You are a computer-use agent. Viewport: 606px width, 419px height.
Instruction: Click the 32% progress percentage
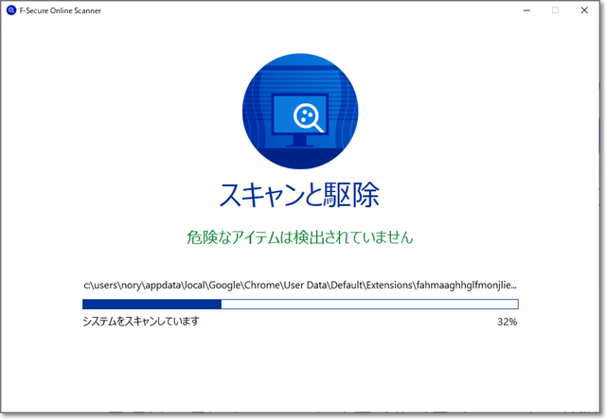click(x=507, y=322)
